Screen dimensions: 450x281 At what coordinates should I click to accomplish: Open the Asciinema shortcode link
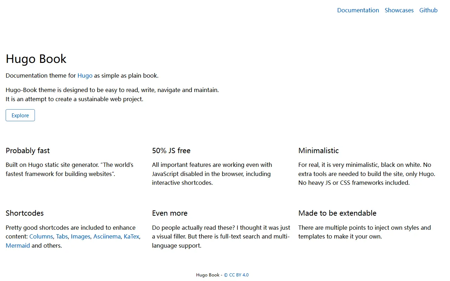pyautogui.click(x=107, y=236)
